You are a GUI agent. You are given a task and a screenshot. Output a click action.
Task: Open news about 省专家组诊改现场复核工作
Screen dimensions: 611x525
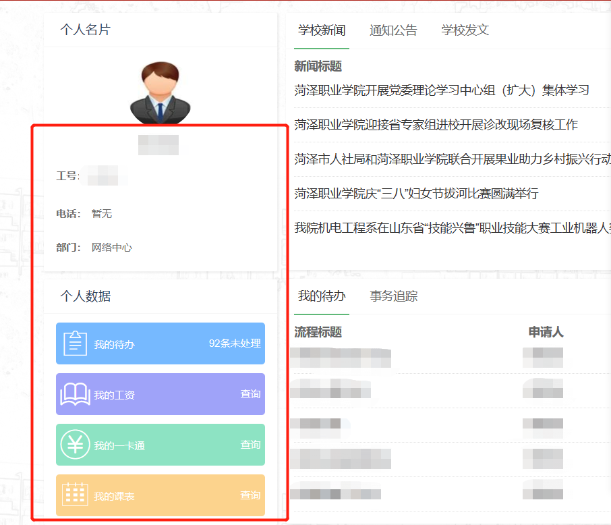(436, 125)
